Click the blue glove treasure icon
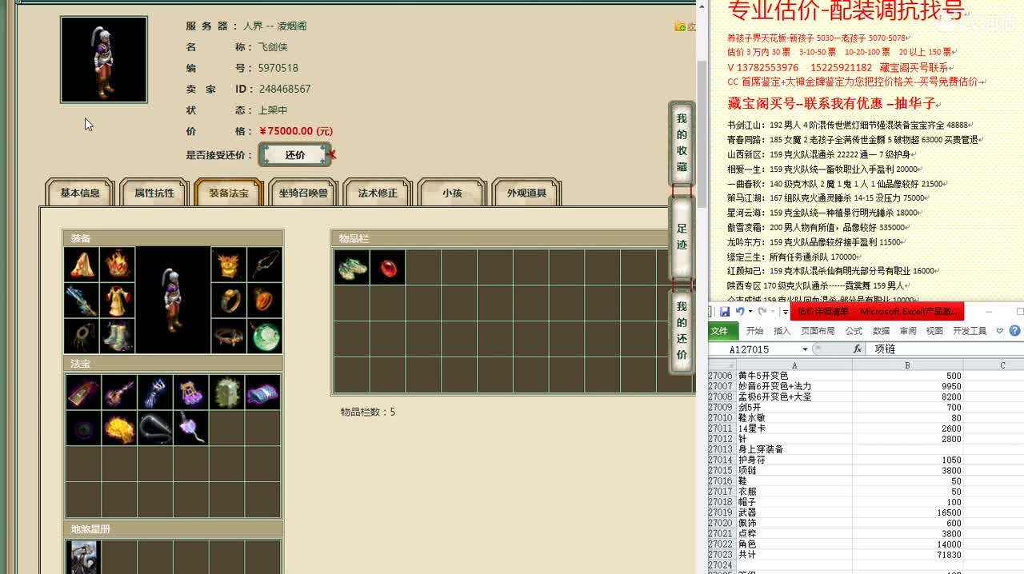 [155, 393]
